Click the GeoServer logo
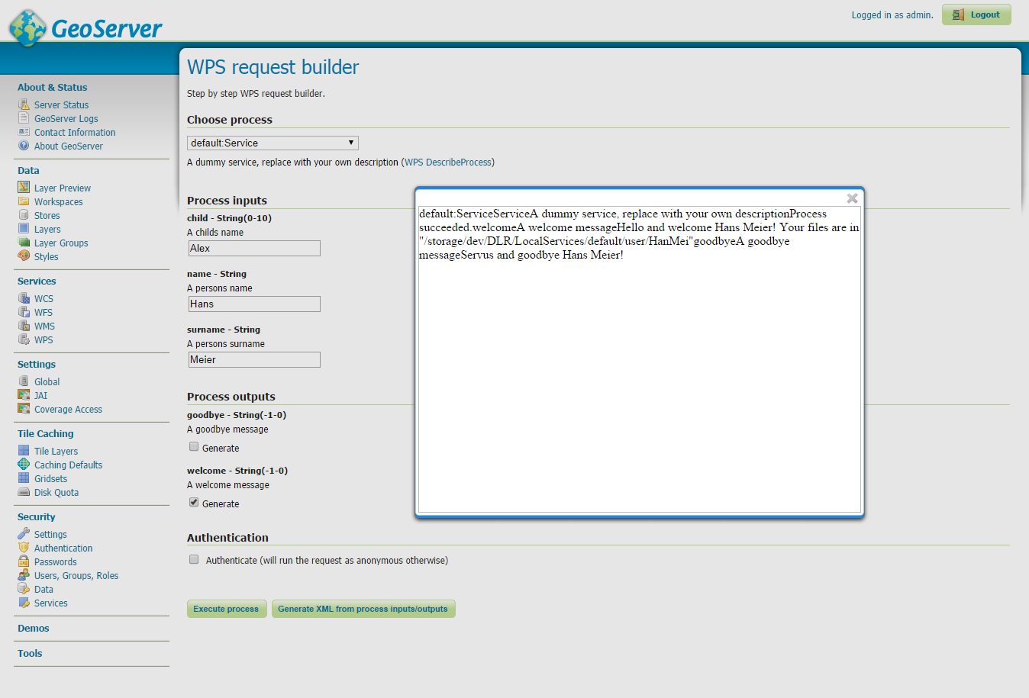Screen dimensions: 1029x698 click(x=85, y=27)
